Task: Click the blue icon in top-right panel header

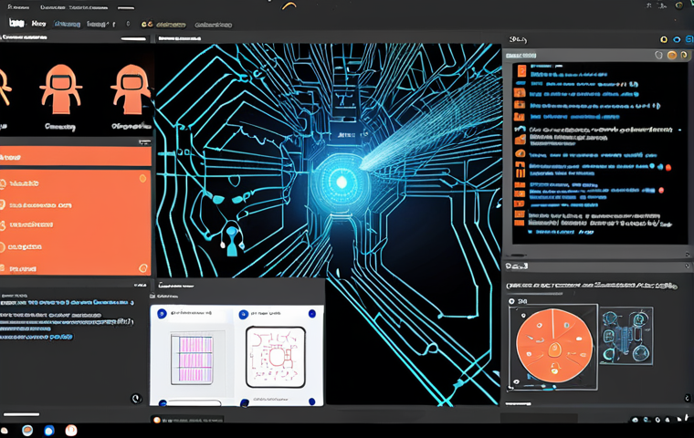Action: (x=676, y=39)
